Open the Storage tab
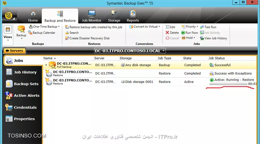Image resolution: width=260 pixels, height=144 pixels. click(x=114, y=16)
